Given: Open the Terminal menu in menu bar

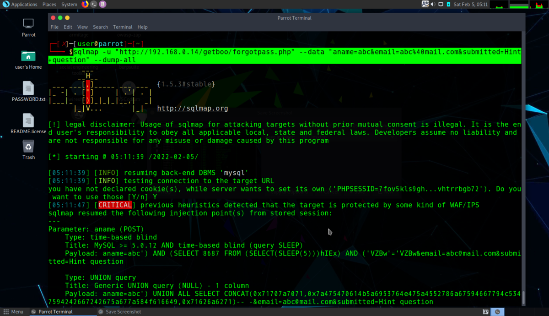Looking at the screenshot, I should pos(123,27).
